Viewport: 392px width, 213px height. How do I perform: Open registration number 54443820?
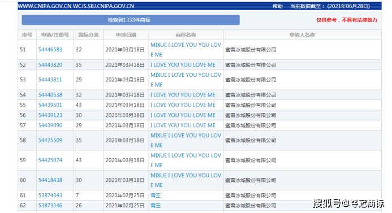coord(50,65)
